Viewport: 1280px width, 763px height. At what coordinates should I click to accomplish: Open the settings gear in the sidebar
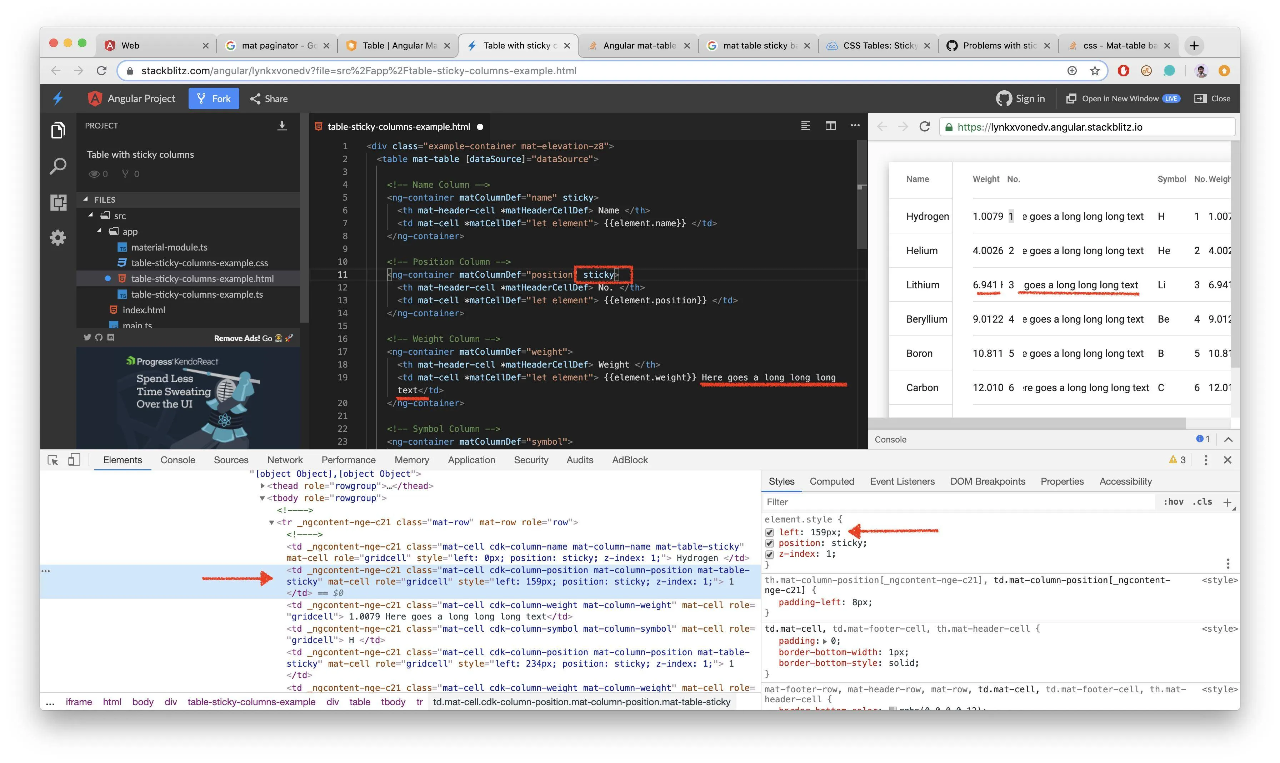click(58, 237)
